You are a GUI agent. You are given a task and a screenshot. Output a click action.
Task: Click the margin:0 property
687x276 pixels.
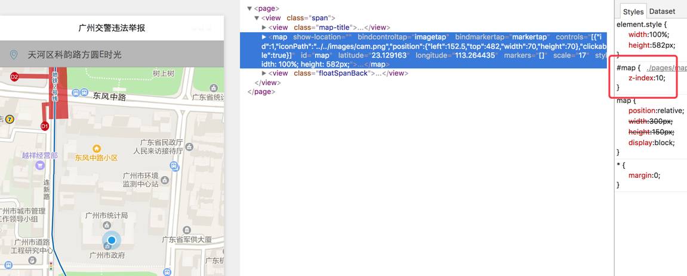click(644, 175)
